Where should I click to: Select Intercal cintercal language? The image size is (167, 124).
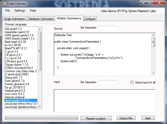pyautogui.click(x=21, y=97)
